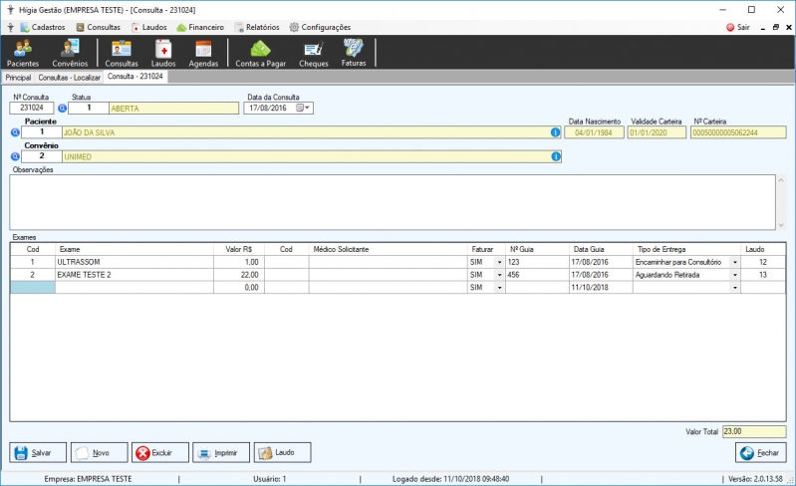Screen dimensions: 796x486
Task: Click the Data Guia cell 11/10/2018
Action: (601, 288)
